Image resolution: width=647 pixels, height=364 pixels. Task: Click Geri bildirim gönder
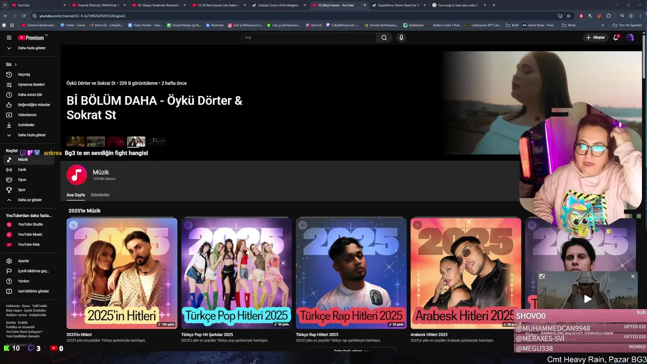(x=29, y=291)
